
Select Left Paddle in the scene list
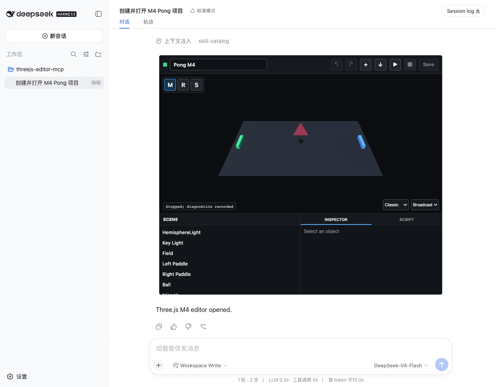pos(230,264)
